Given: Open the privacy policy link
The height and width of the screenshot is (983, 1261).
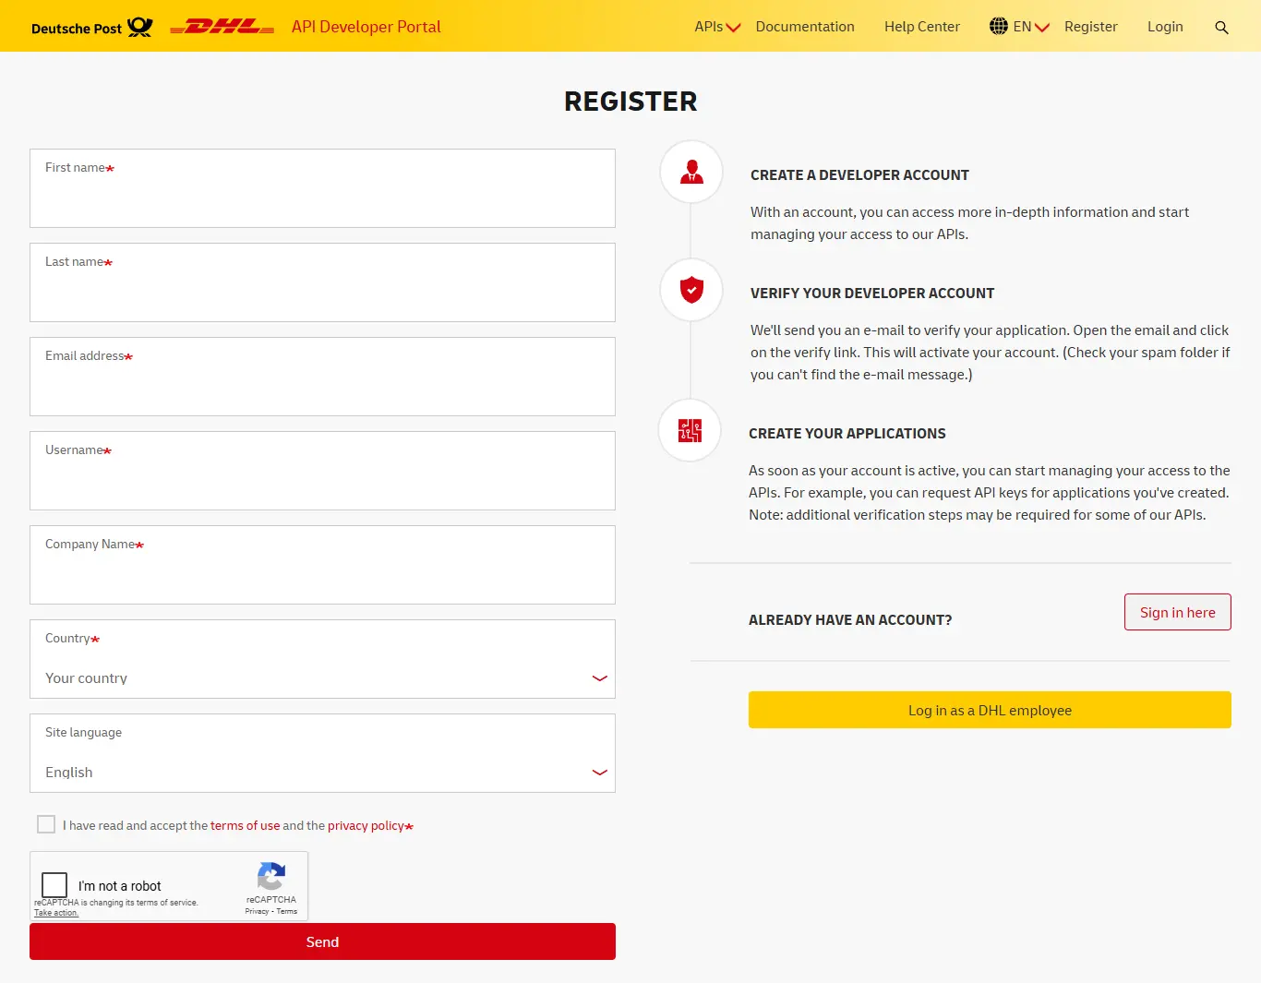Looking at the screenshot, I should tap(366, 825).
